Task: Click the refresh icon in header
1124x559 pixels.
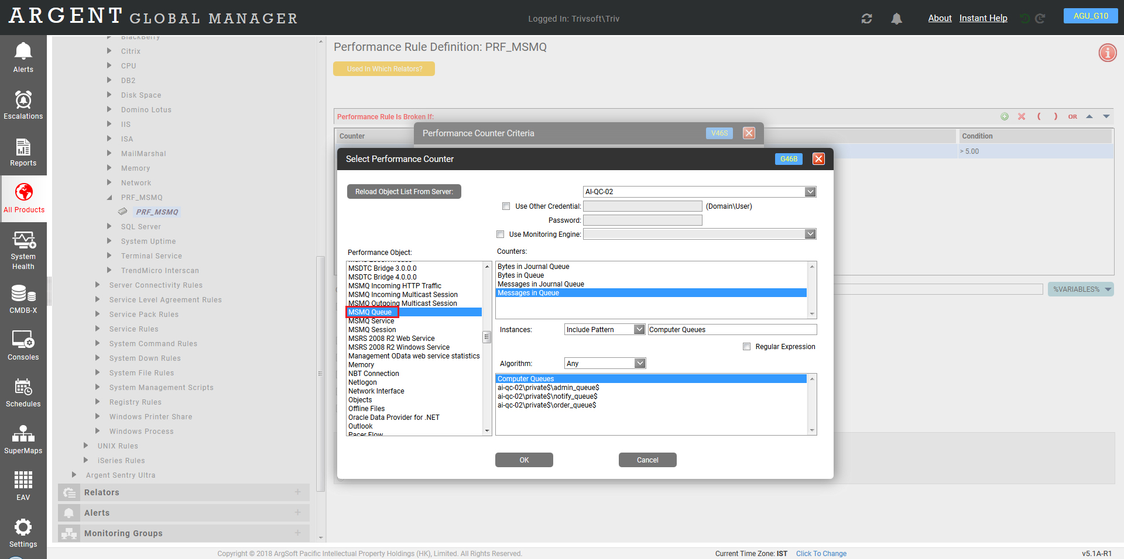Action: (x=866, y=19)
